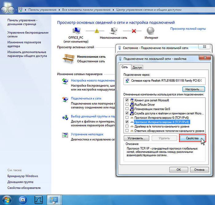Image resolution: width=215 pixels, height=205 pixels.
Task: Open Управление беспроводными сетями link
Action: pos(28,35)
